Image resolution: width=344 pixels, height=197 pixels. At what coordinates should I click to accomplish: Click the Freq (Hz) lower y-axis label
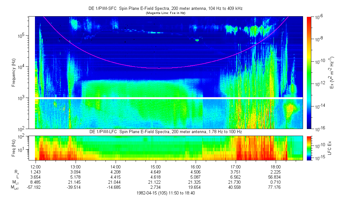[13, 148]
